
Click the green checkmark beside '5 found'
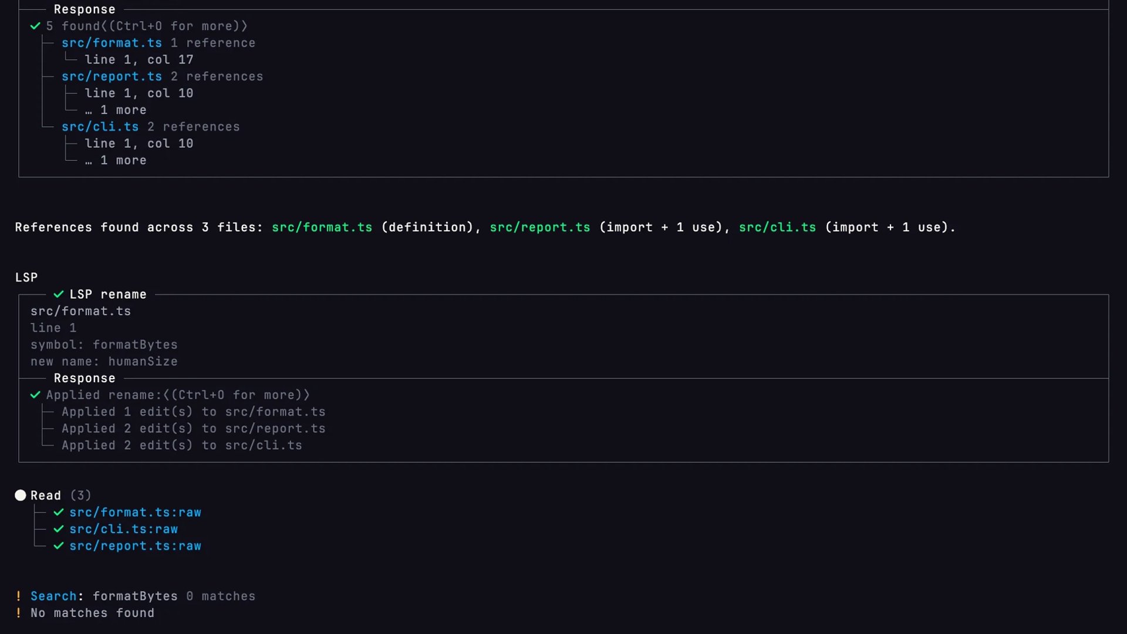click(35, 26)
